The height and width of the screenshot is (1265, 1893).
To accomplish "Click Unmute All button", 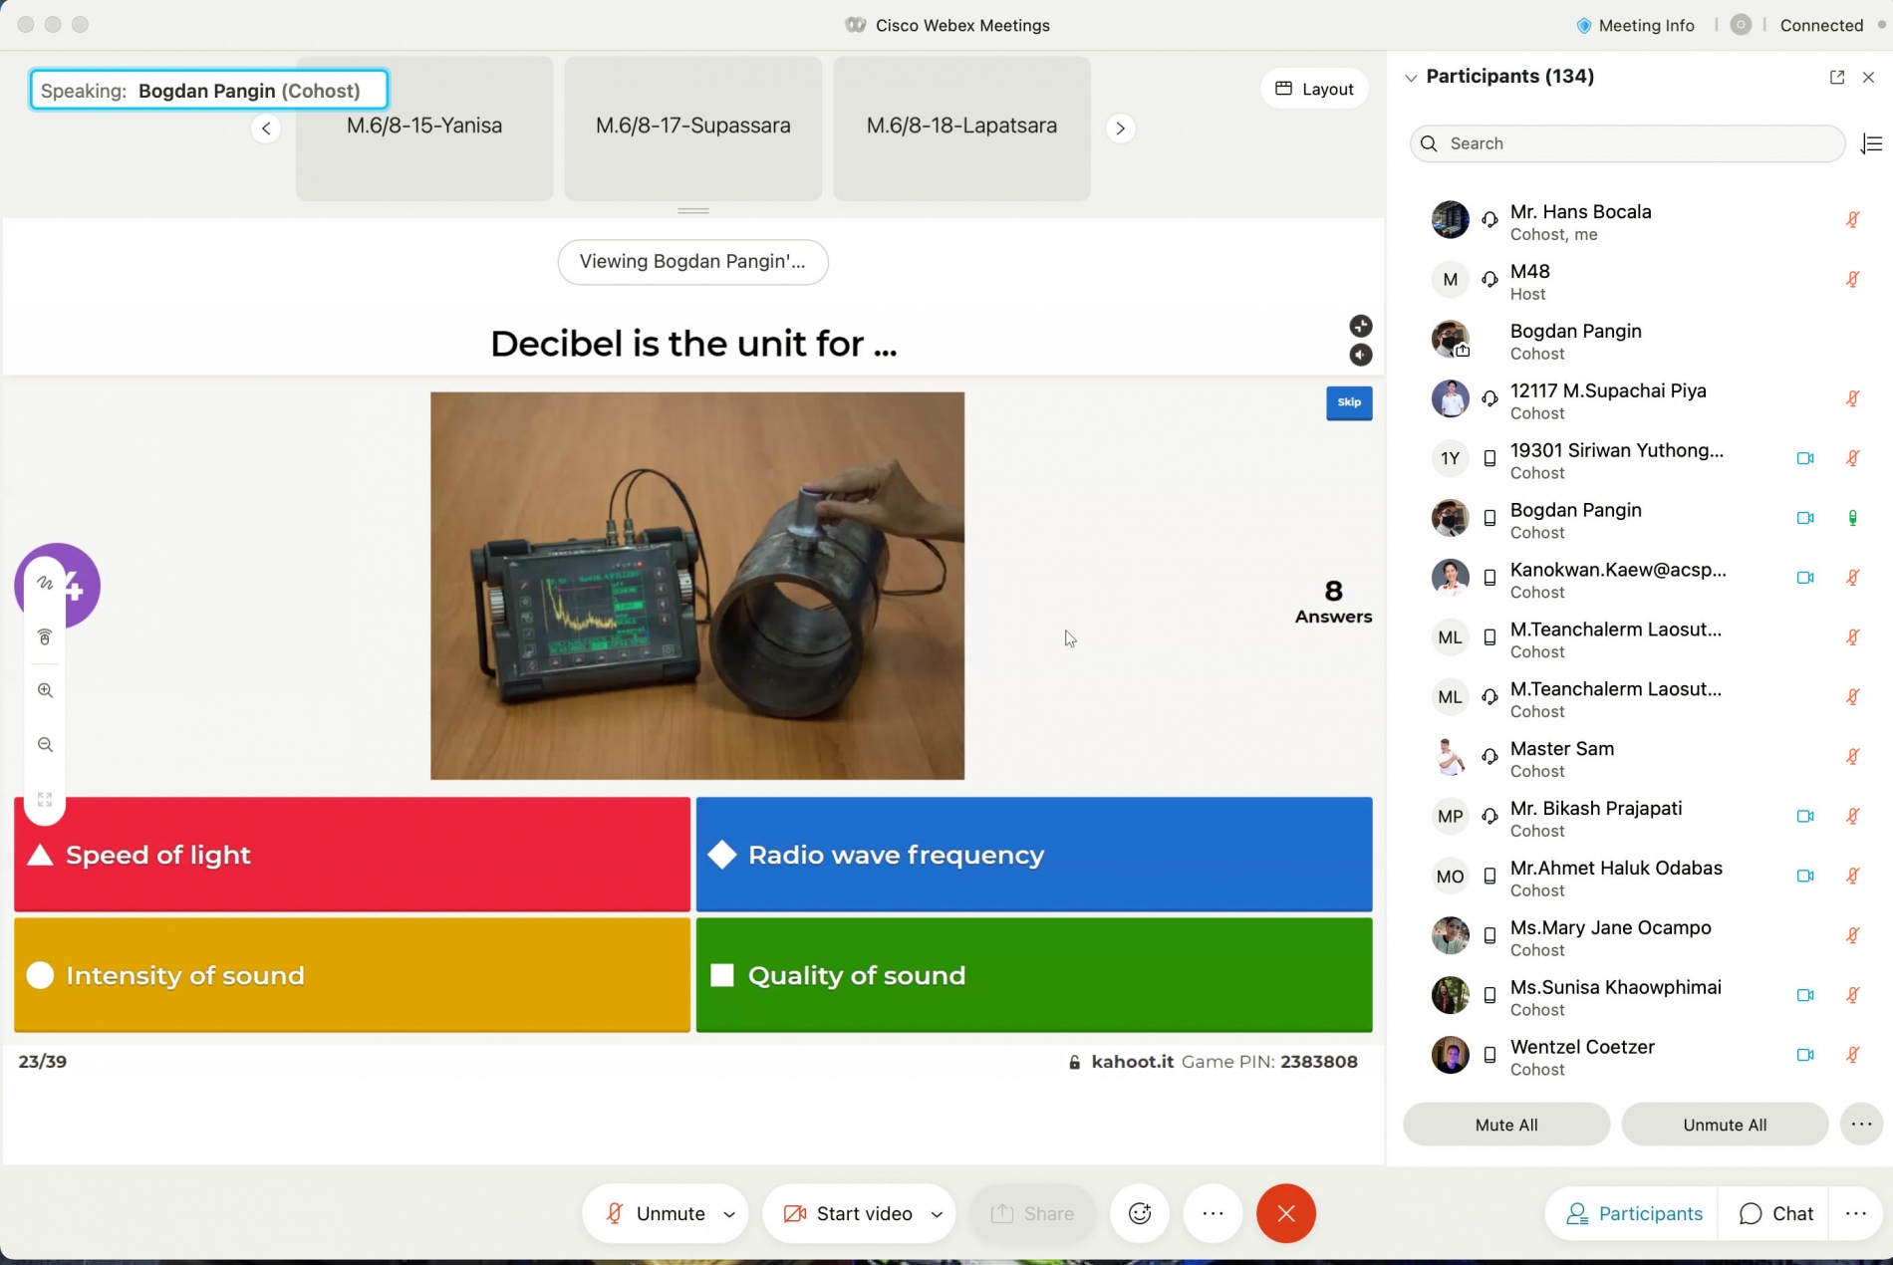I will (1724, 1125).
